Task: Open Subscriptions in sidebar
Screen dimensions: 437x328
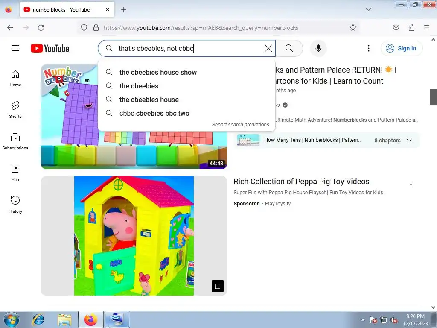Action: 15,141
